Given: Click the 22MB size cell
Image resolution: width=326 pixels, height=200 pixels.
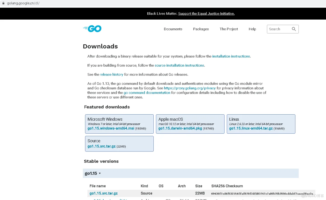Looking at the screenshot, I should click(x=200, y=193).
